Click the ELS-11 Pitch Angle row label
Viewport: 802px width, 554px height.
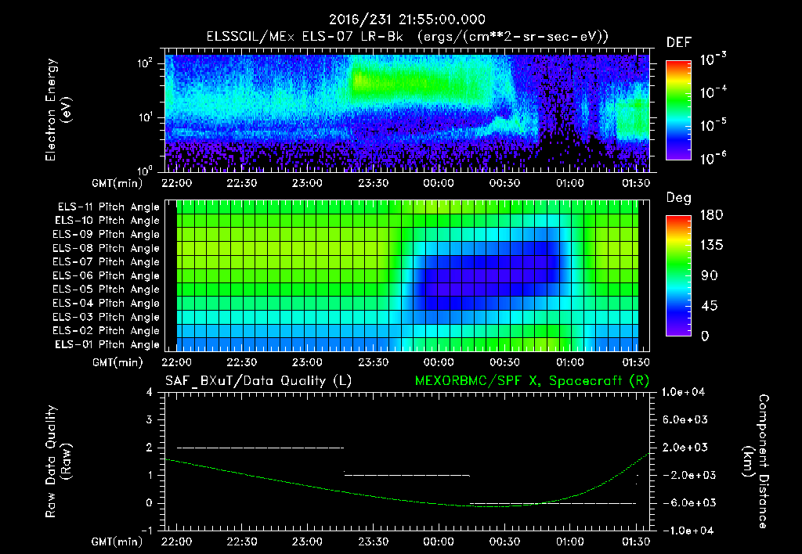[108, 207]
